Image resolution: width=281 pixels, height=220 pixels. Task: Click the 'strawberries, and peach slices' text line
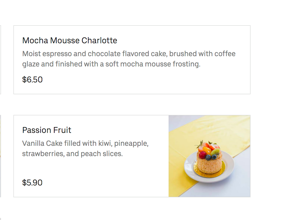[72, 154]
